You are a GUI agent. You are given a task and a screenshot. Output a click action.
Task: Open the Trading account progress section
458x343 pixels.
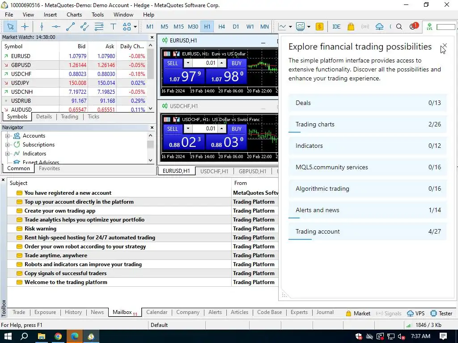pyautogui.click(x=368, y=232)
